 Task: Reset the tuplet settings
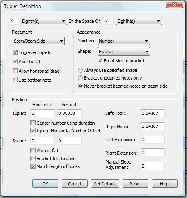click(135, 184)
